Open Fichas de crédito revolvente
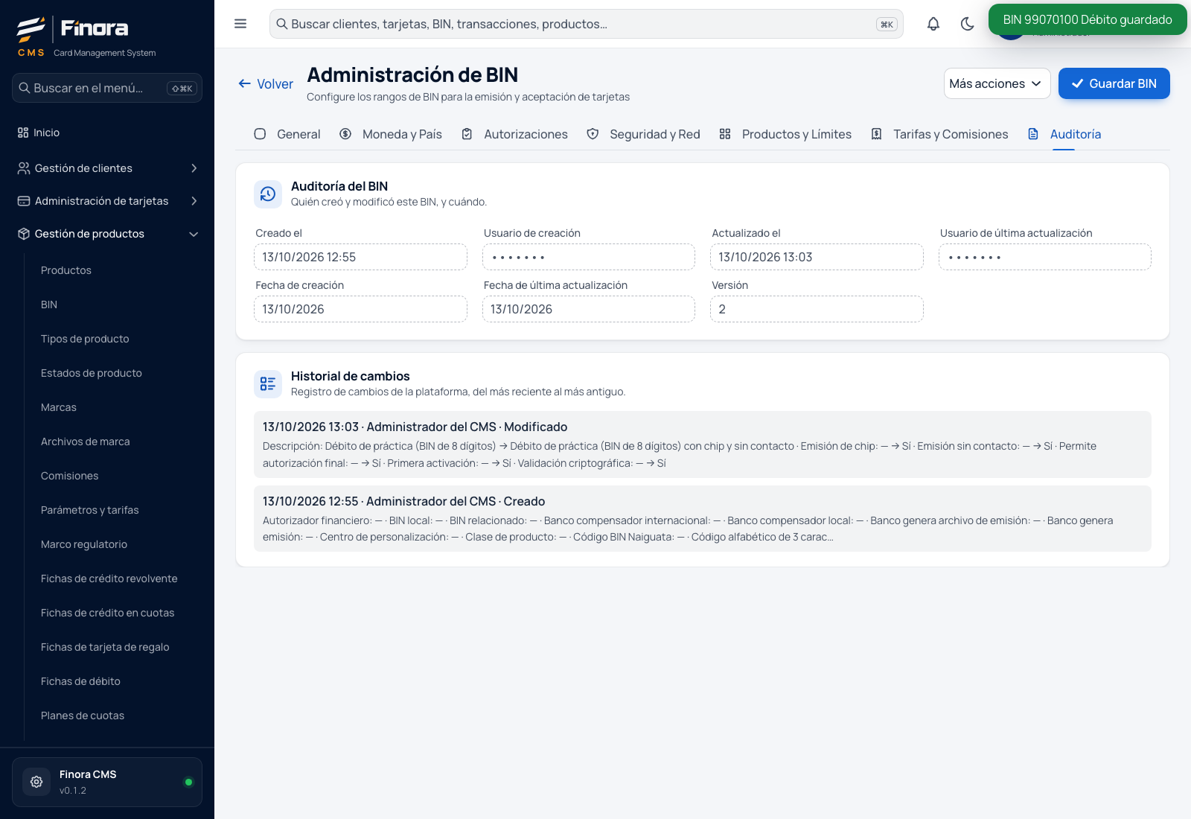Screen dimensions: 1191x819 click(x=109, y=579)
